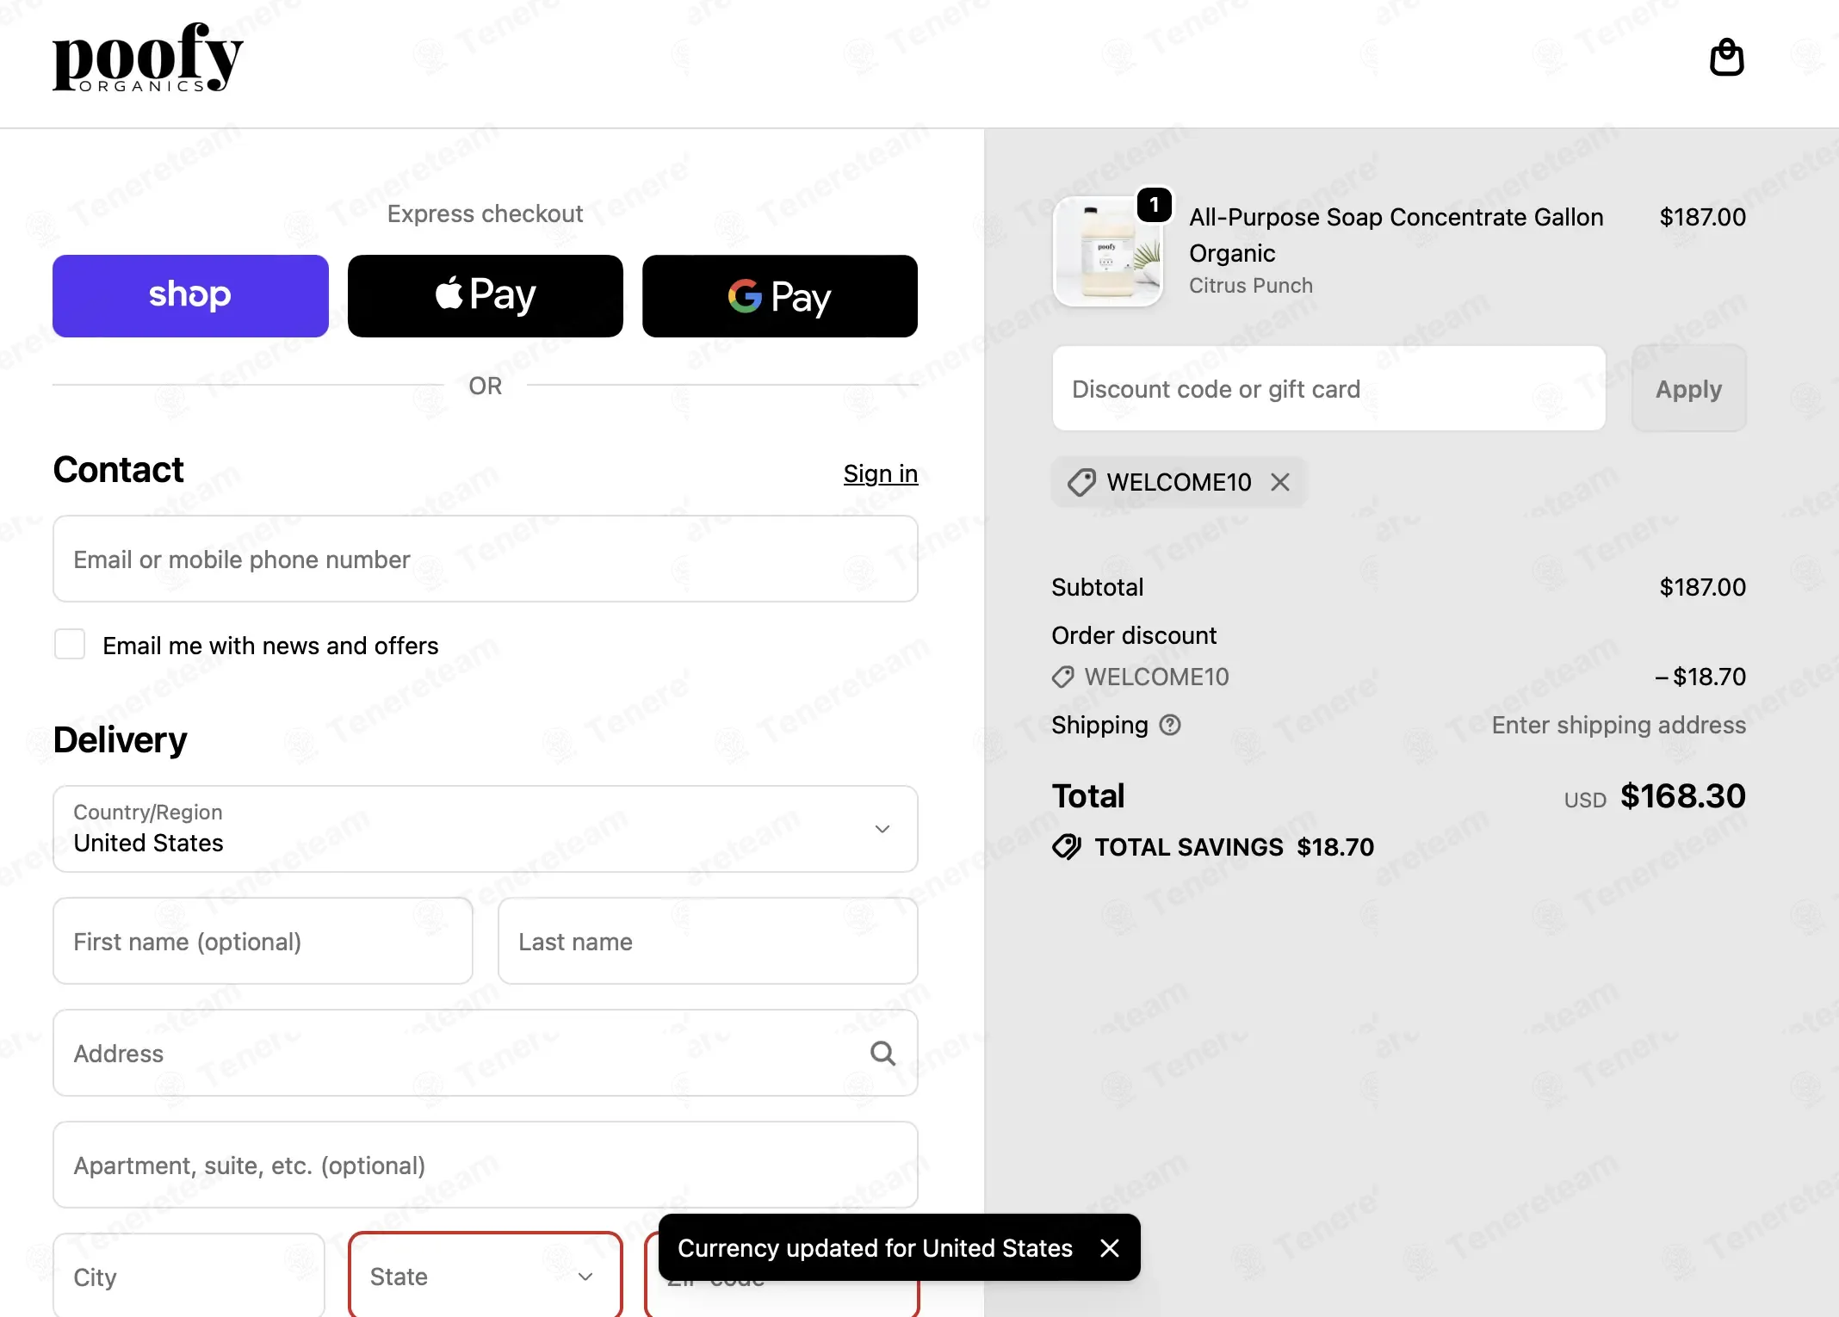View the soap concentrate product thumbnail
Screen dimensions: 1839x1317
click(1107, 251)
